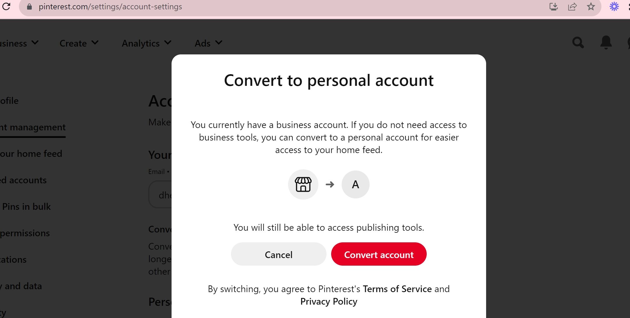Screen dimensions: 630x318
Task: Click the Convert account button
Action: [x=379, y=254]
